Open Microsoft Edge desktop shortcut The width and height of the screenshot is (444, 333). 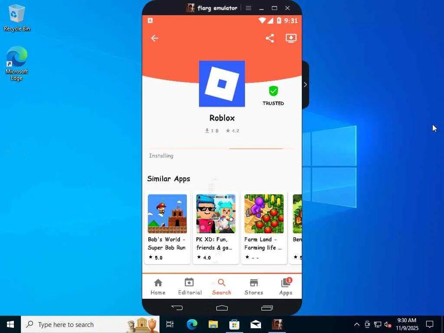tap(16, 64)
